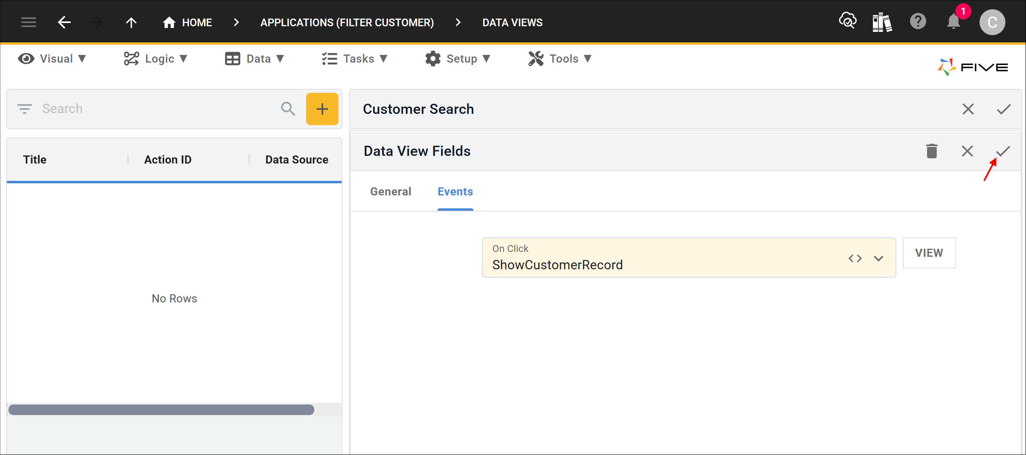Click the up arrow navigation icon

coord(131,22)
